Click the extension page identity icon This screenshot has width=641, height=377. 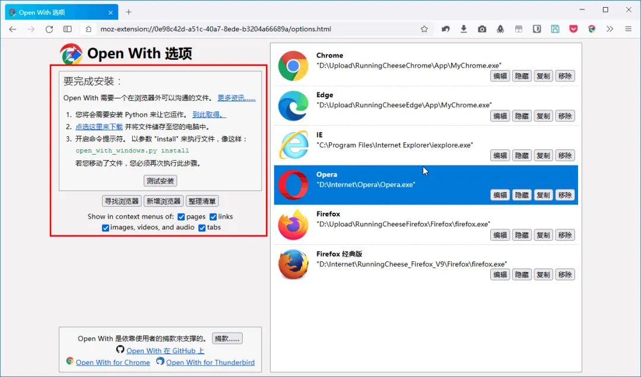click(x=88, y=29)
